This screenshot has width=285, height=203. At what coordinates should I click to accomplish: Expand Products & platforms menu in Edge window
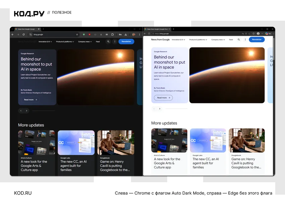198,40
